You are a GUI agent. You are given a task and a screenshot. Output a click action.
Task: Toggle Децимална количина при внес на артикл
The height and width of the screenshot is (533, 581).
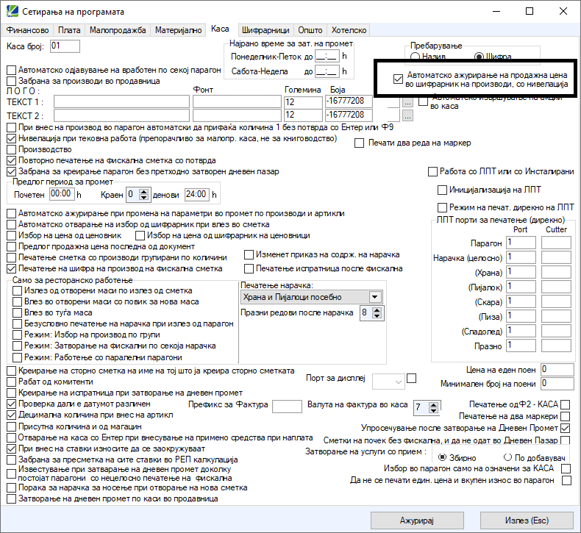pos(12,415)
